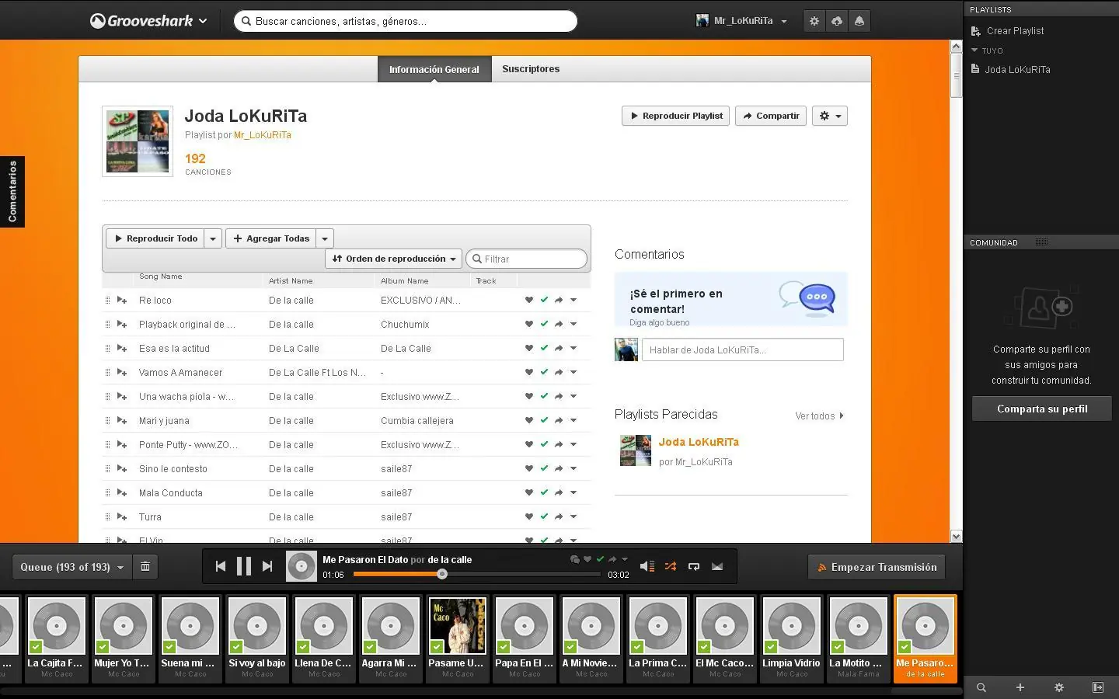Toggle crossfade icon in the player
The height and width of the screenshot is (699, 1119).
coord(717,566)
